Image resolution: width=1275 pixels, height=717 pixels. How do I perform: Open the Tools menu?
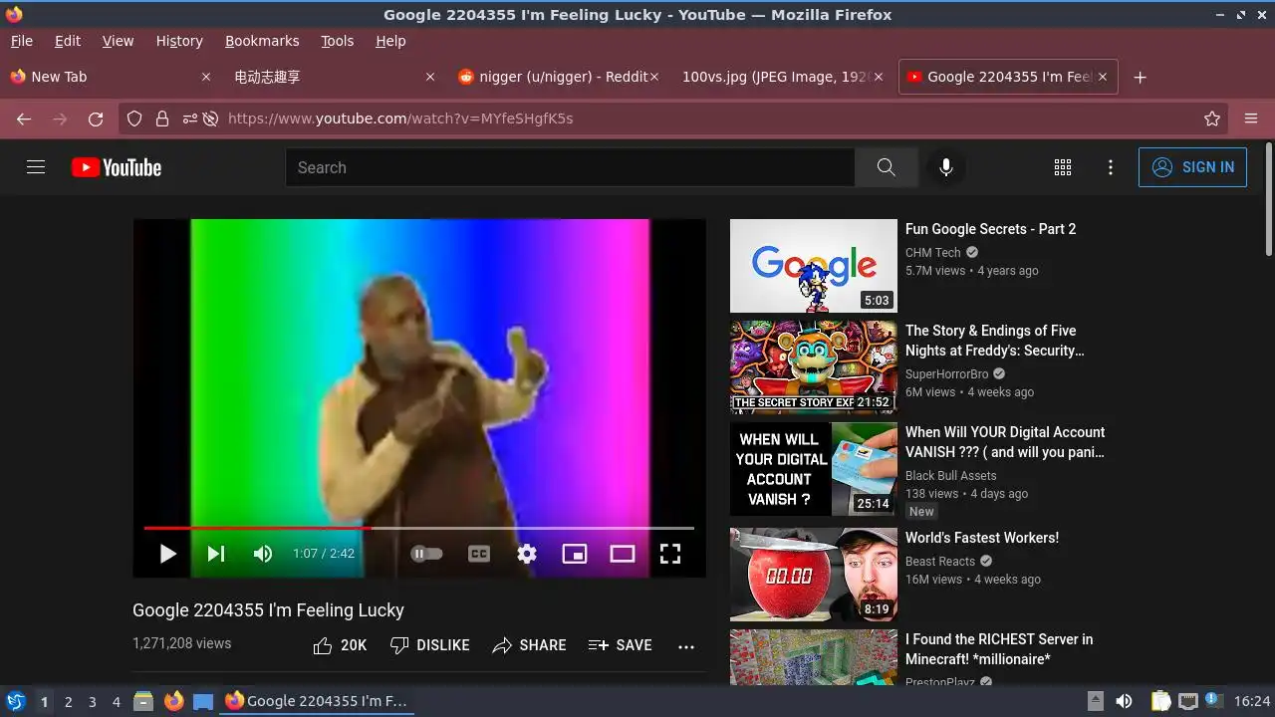[x=337, y=41]
